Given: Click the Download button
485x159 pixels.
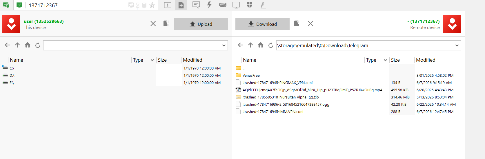Looking at the screenshot, I should [x=262, y=24].
